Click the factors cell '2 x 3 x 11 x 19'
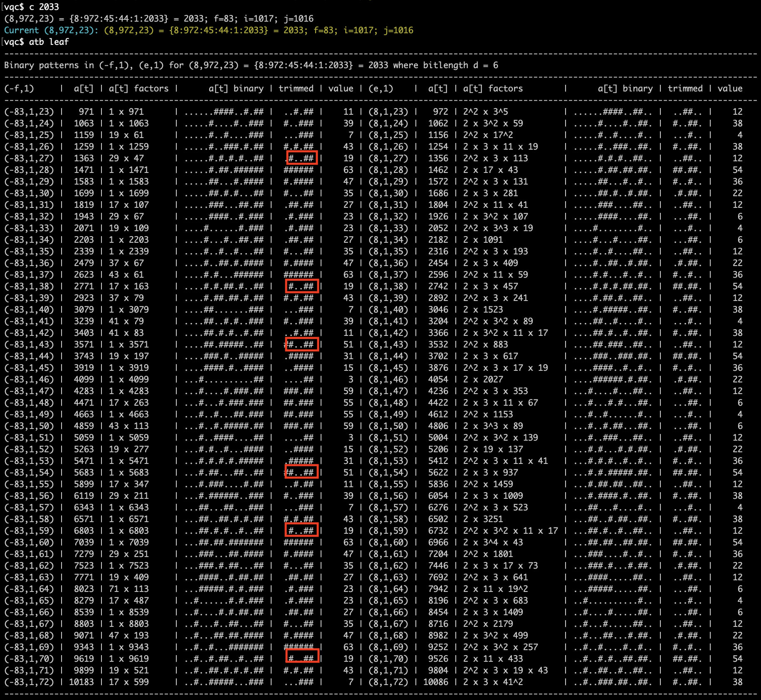This screenshot has height=700, width=761. 501,147
